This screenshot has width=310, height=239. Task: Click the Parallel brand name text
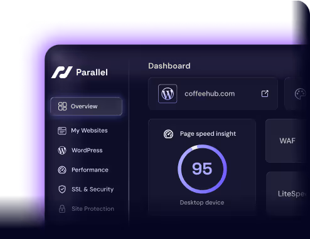92,73
